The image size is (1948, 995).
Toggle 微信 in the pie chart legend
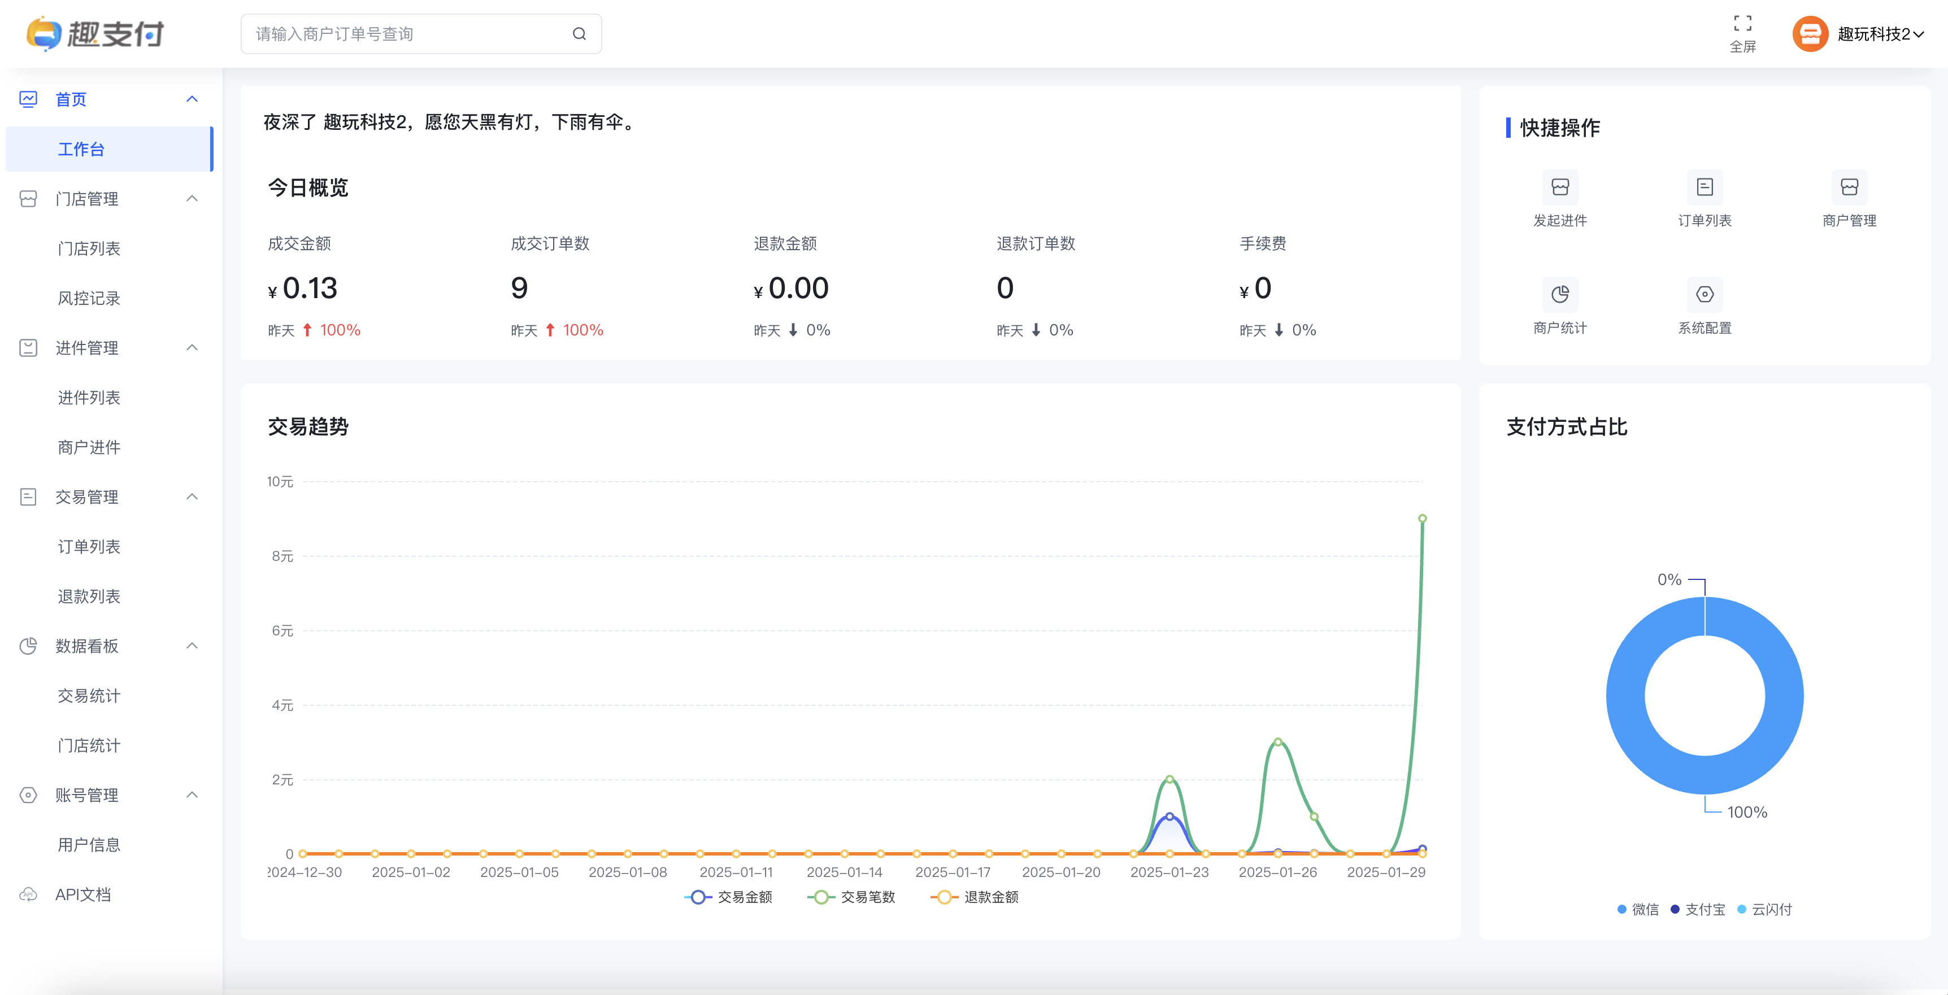click(x=1637, y=909)
